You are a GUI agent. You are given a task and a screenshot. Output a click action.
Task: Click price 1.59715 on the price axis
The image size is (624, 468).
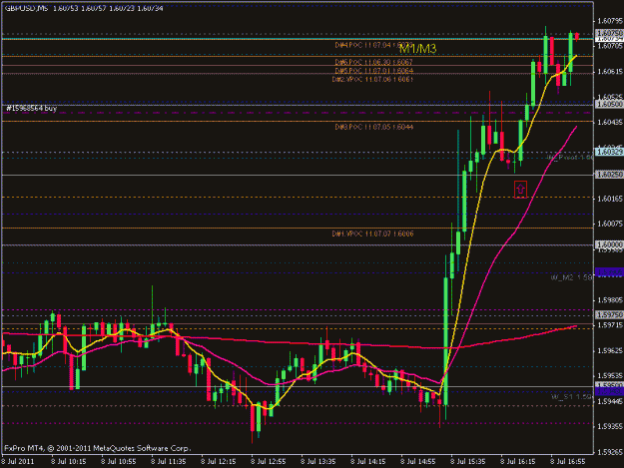coord(610,325)
